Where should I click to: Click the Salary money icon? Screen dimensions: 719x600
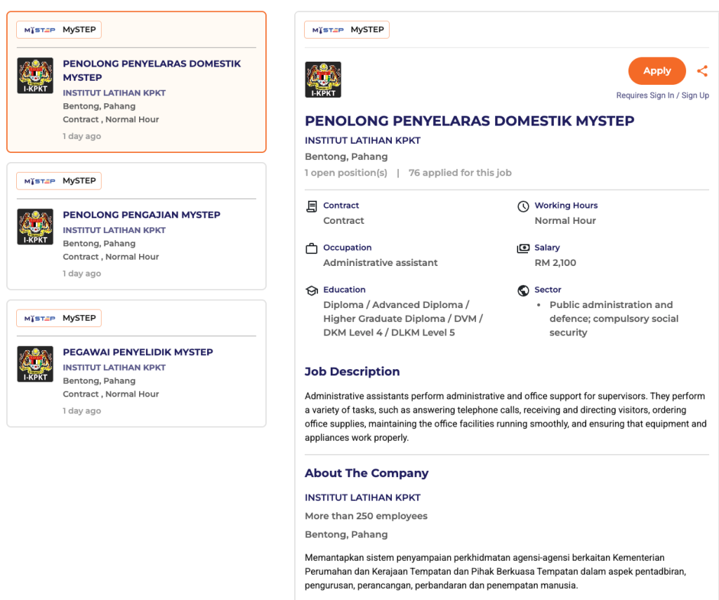point(523,248)
